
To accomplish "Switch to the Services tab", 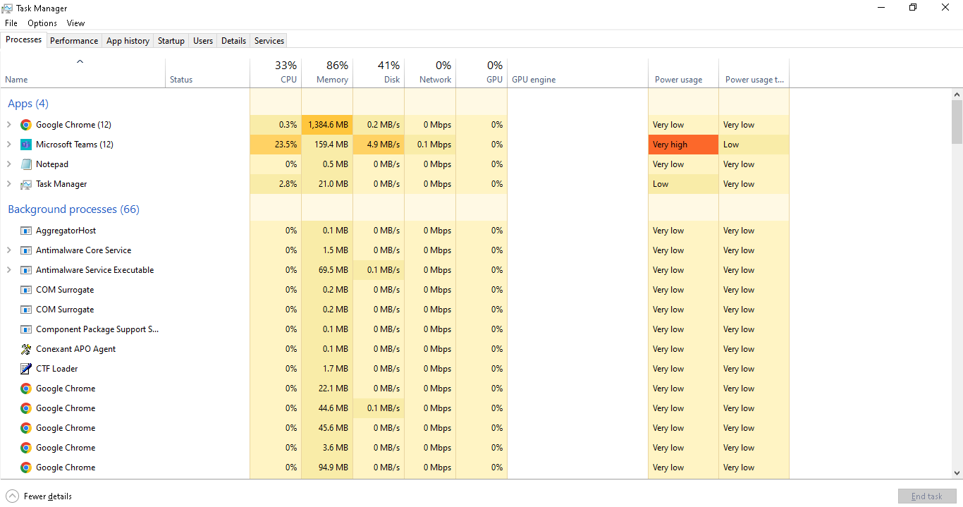I will point(269,41).
